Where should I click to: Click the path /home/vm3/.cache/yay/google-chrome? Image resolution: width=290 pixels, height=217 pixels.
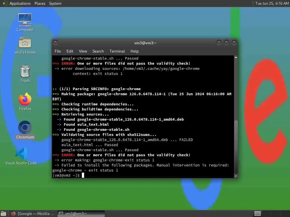click(161, 69)
